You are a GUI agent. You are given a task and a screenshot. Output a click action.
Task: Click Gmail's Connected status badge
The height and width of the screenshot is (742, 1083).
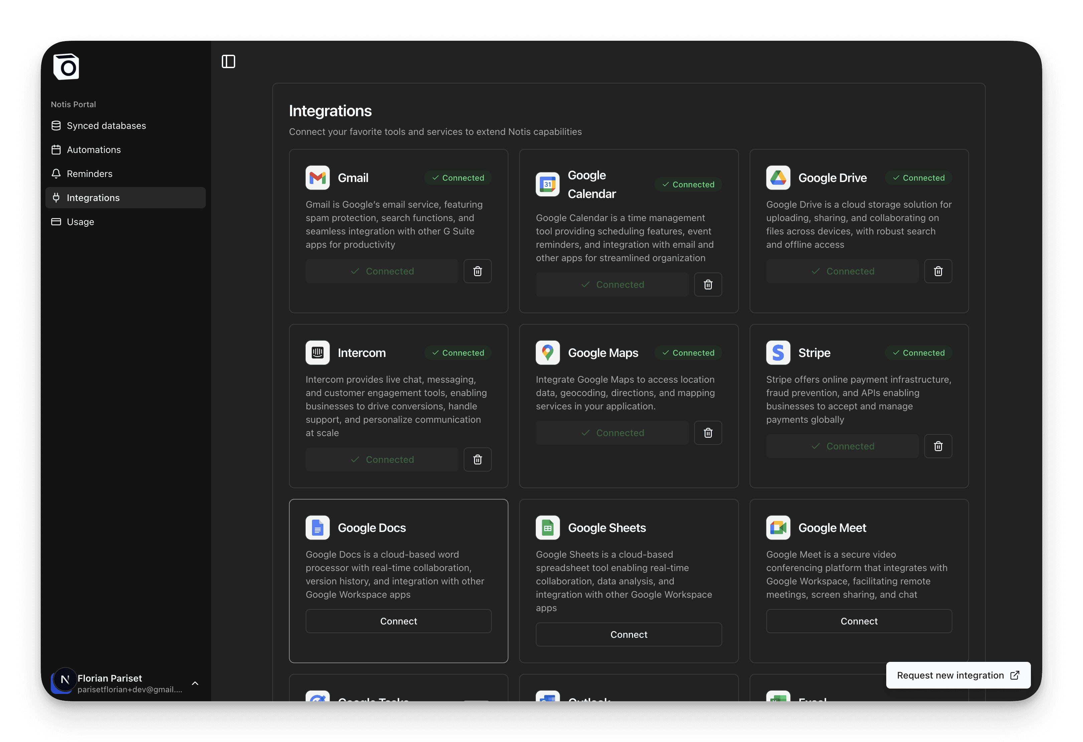click(458, 178)
